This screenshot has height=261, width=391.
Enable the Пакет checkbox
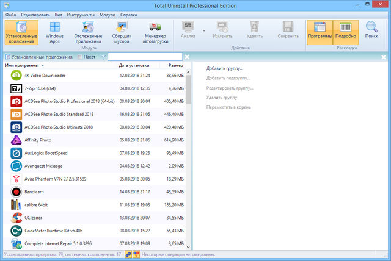pos(80,57)
